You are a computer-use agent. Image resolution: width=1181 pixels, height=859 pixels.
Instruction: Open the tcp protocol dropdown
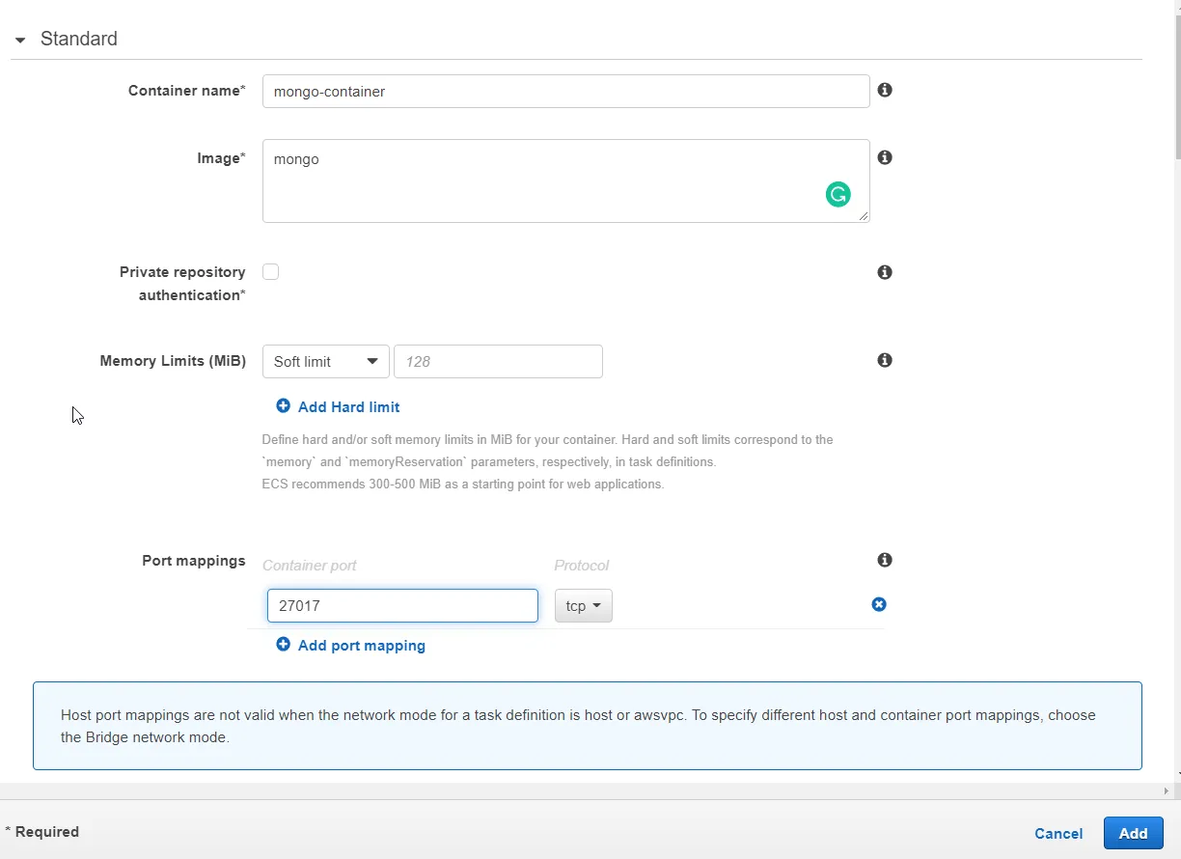[x=583, y=605]
